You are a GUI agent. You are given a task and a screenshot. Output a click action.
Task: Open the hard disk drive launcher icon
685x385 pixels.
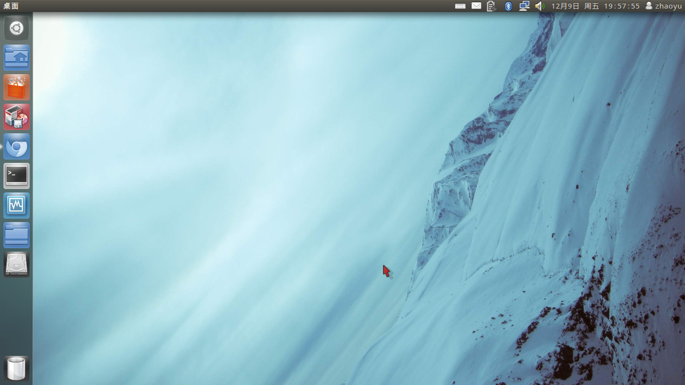pyautogui.click(x=17, y=265)
